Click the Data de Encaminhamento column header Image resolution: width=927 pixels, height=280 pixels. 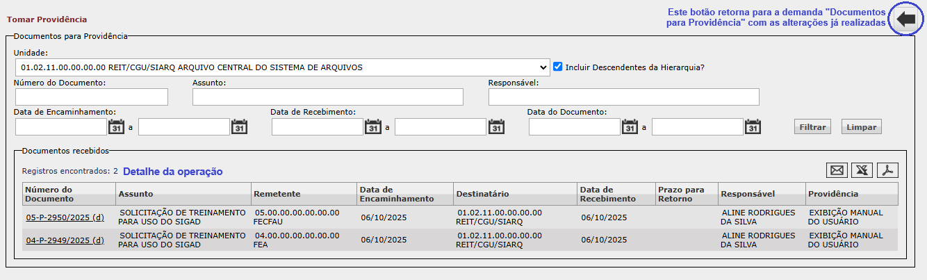(x=396, y=194)
